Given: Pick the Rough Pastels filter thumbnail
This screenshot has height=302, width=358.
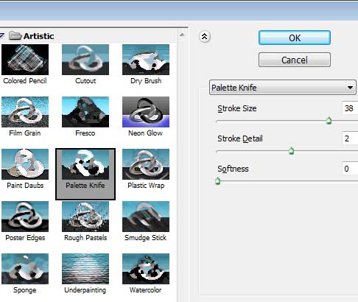Looking at the screenshot, I should point(85,217).
